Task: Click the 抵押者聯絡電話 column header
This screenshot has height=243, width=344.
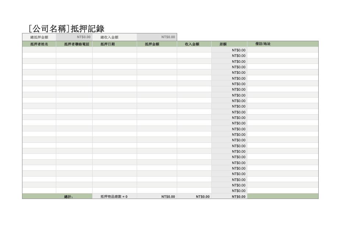Action: (74, 44)
